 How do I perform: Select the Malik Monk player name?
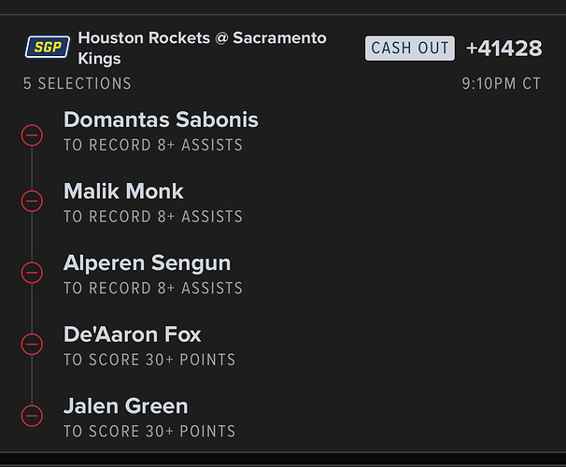(x=123, y=191)
